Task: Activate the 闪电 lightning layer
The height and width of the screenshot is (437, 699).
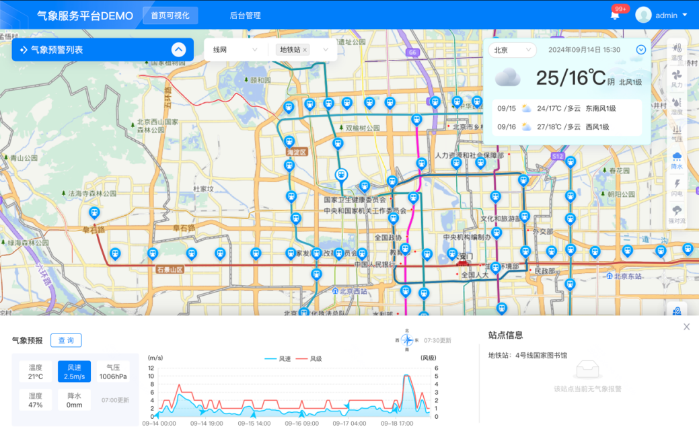Action: 677,190
